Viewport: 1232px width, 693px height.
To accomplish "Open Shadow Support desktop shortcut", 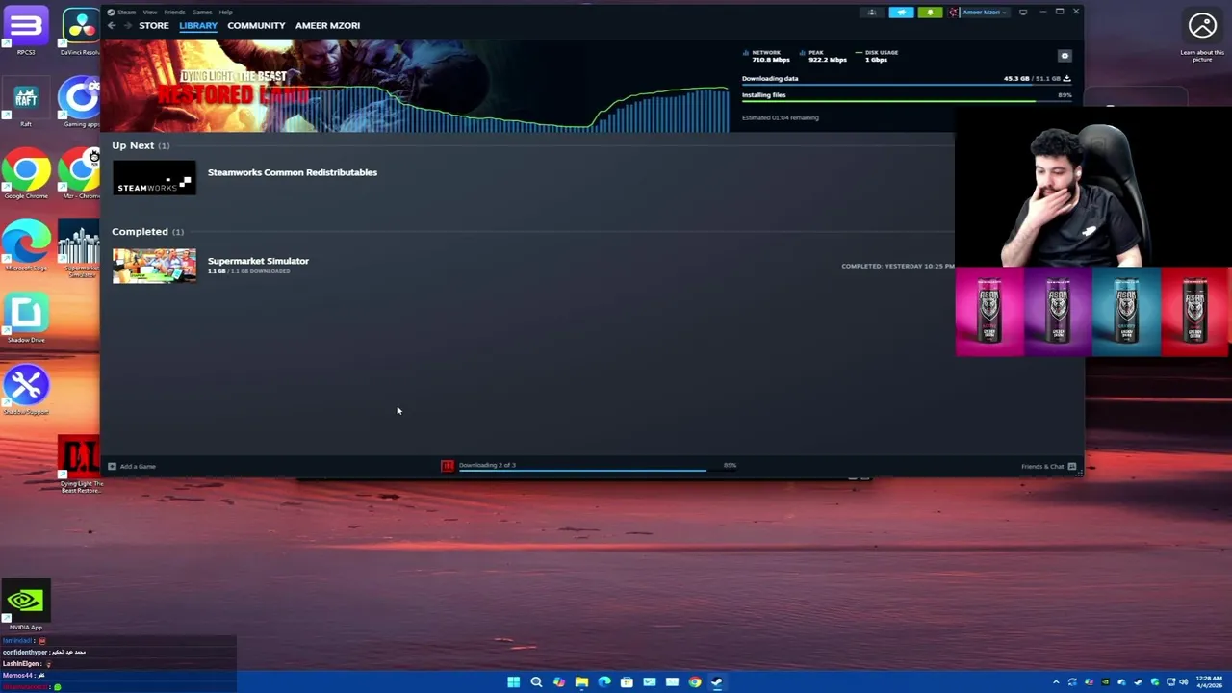I will coord(26,390).
